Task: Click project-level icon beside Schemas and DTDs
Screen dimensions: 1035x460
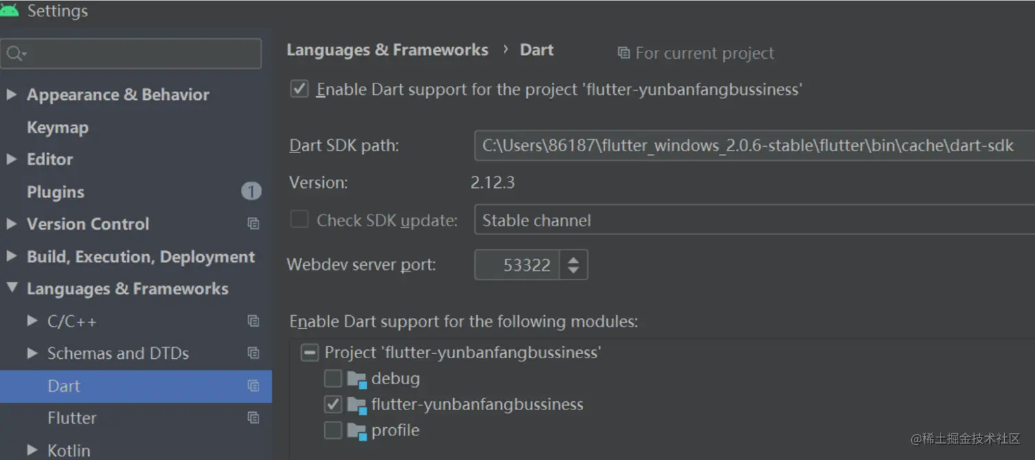Action: pos(253,353)
